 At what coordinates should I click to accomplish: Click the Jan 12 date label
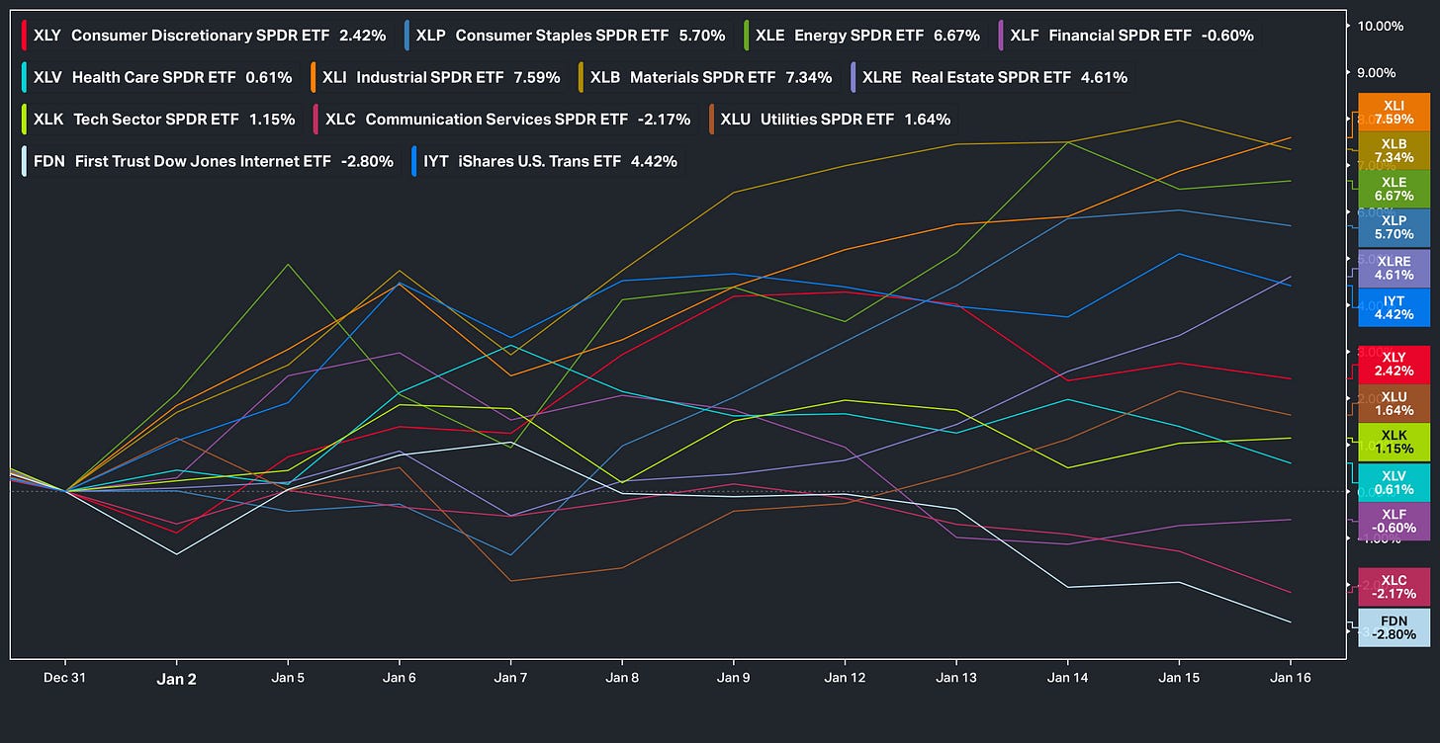(x=845, y=678)
